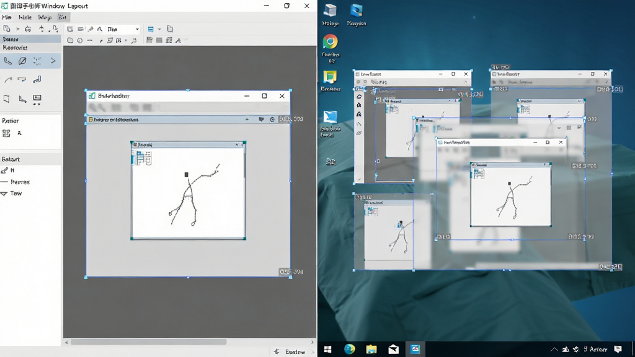
Task: Select the monitor screen tool in the left panel
Action: click(x=37, y=99)
